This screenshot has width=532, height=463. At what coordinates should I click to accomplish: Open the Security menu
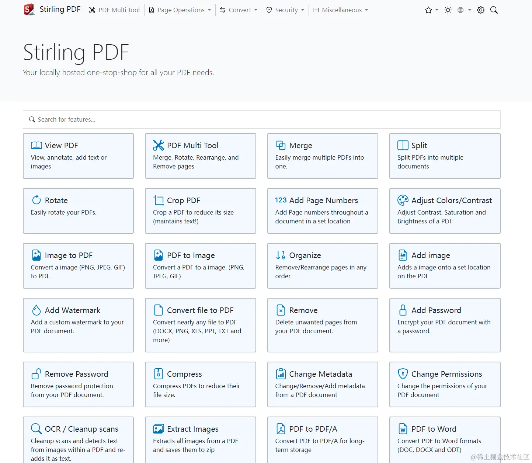click(285, 10)
